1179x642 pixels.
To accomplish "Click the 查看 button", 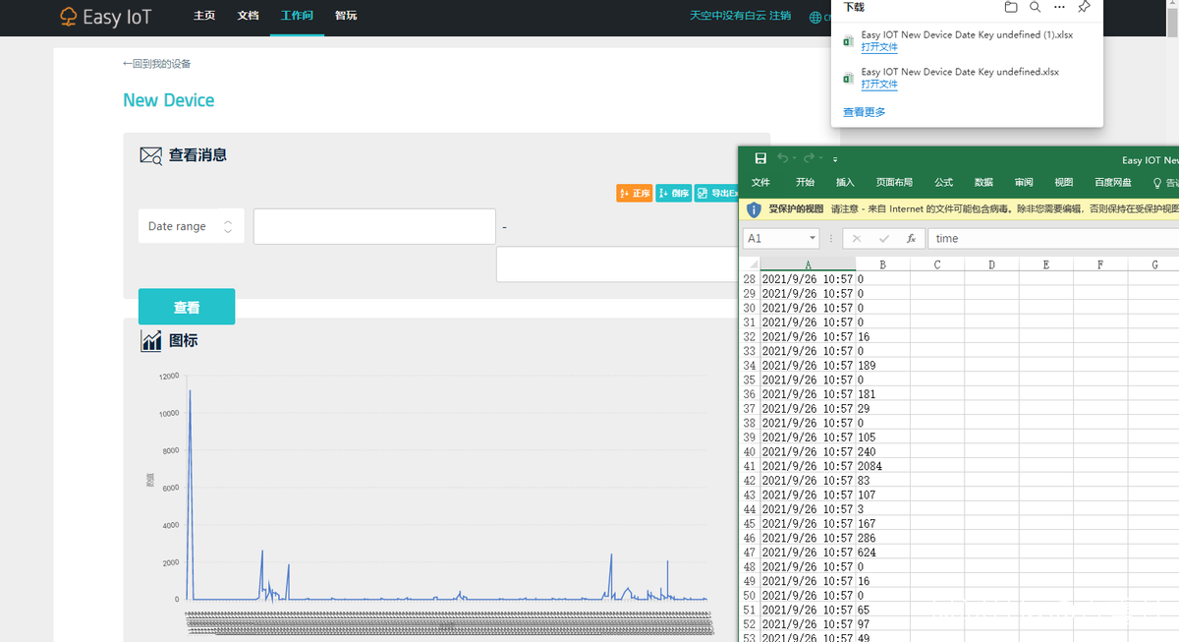I will pos(187,307).
